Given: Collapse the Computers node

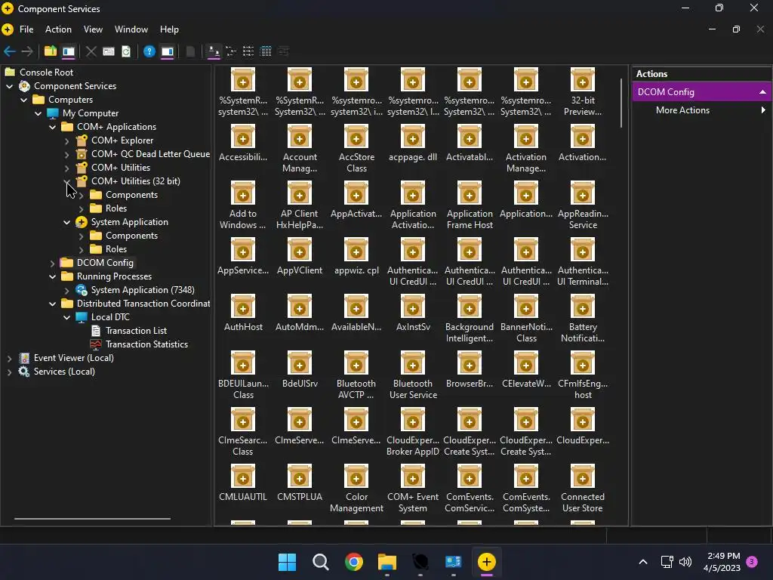Looking at the screenshot, I should tap(23, 100).
